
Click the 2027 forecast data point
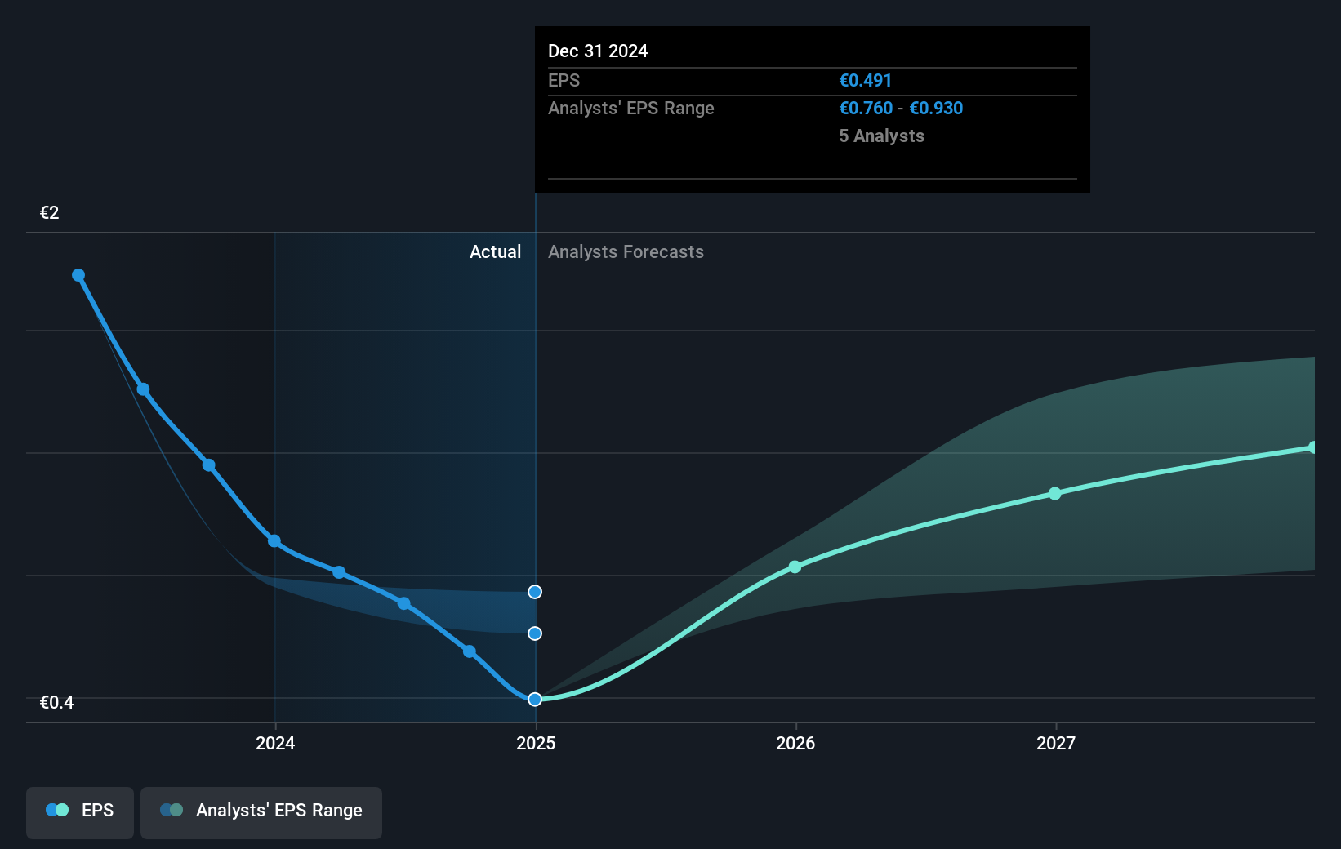pos(1055,494)
